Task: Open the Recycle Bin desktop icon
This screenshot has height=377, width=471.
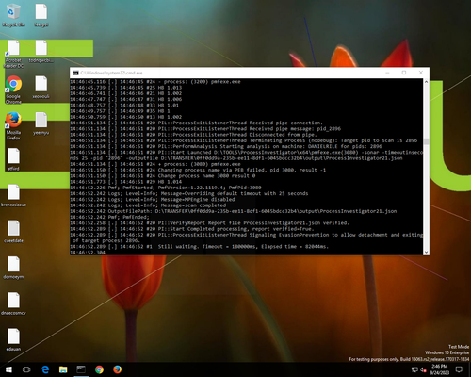Action: [x=13, y=15]
